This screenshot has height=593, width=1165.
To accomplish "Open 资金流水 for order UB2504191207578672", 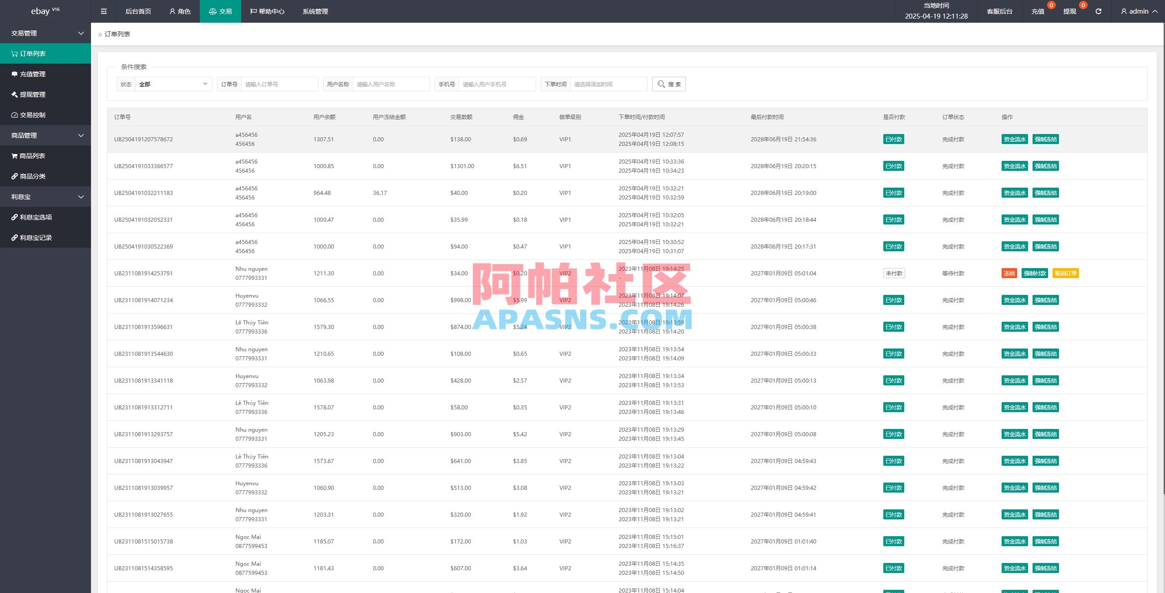I will pos(1014,139).
